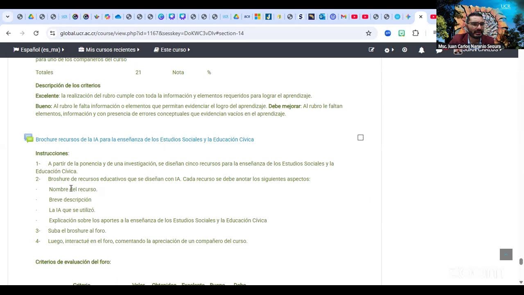The width and height of the screenshot is (524, 295).
Task: Click 'Criterios de evaluación del foro:' heading
Action: click(x=73, y=262)
